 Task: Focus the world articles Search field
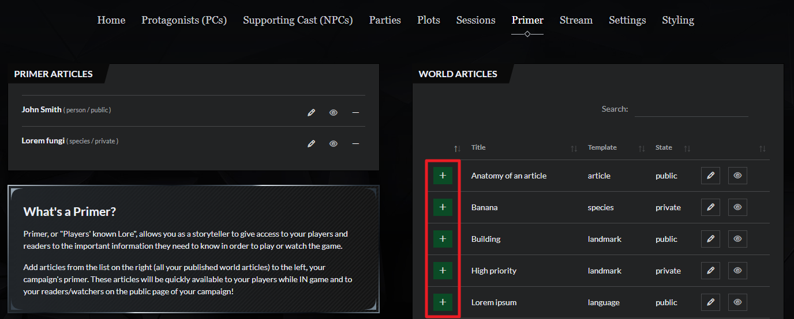pyautogui.click(x=691, y=109)
